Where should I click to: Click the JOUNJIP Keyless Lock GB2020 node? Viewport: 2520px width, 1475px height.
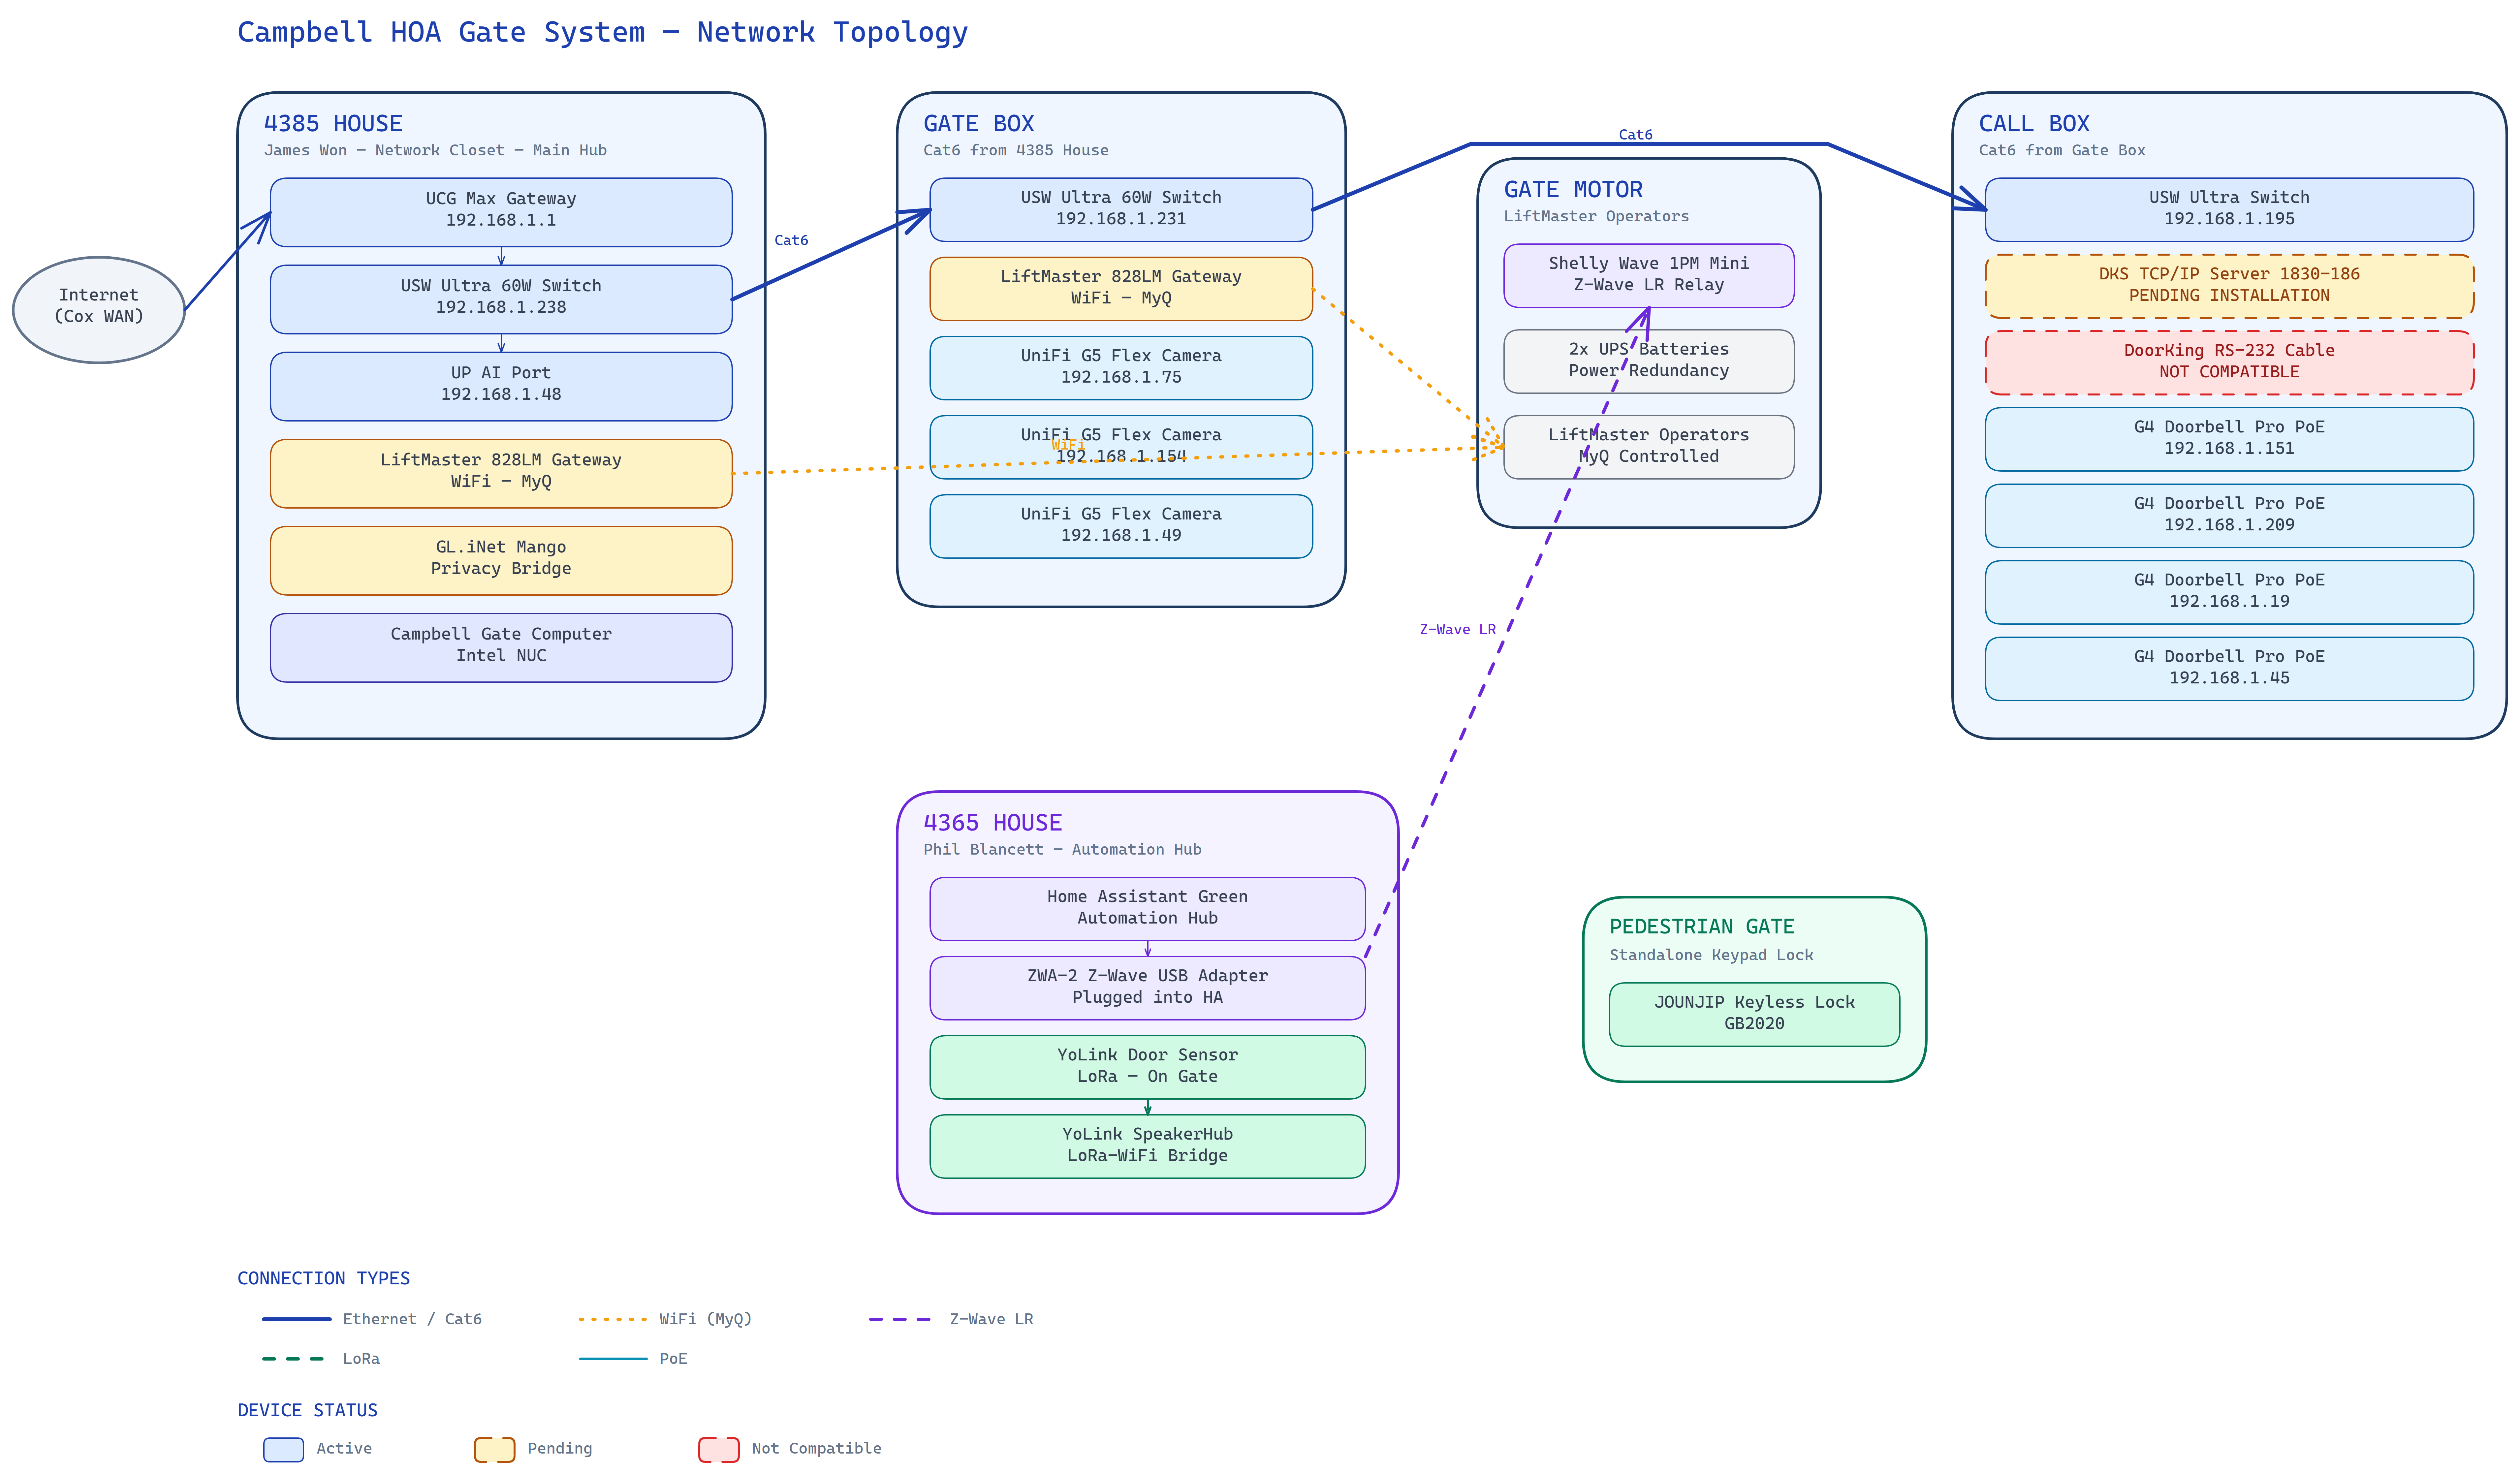[x=1754, y=1014]
